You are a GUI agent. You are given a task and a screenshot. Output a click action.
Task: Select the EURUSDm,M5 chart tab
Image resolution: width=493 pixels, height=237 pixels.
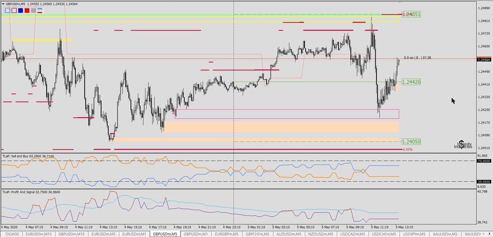pos(103,234)
